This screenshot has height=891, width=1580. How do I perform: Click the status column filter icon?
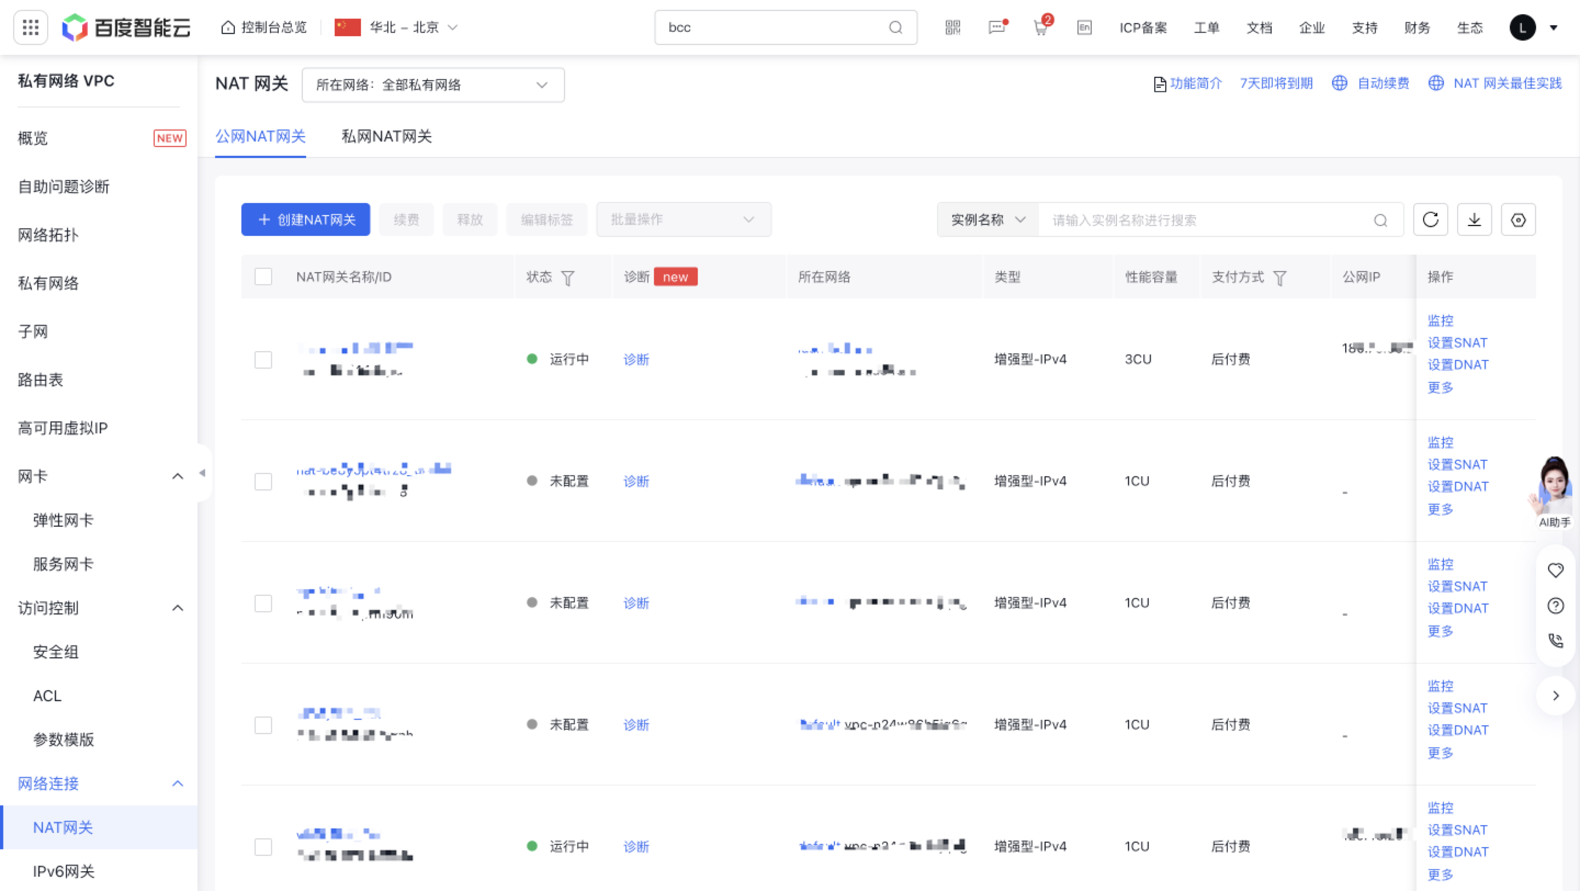tap(568, 278)
